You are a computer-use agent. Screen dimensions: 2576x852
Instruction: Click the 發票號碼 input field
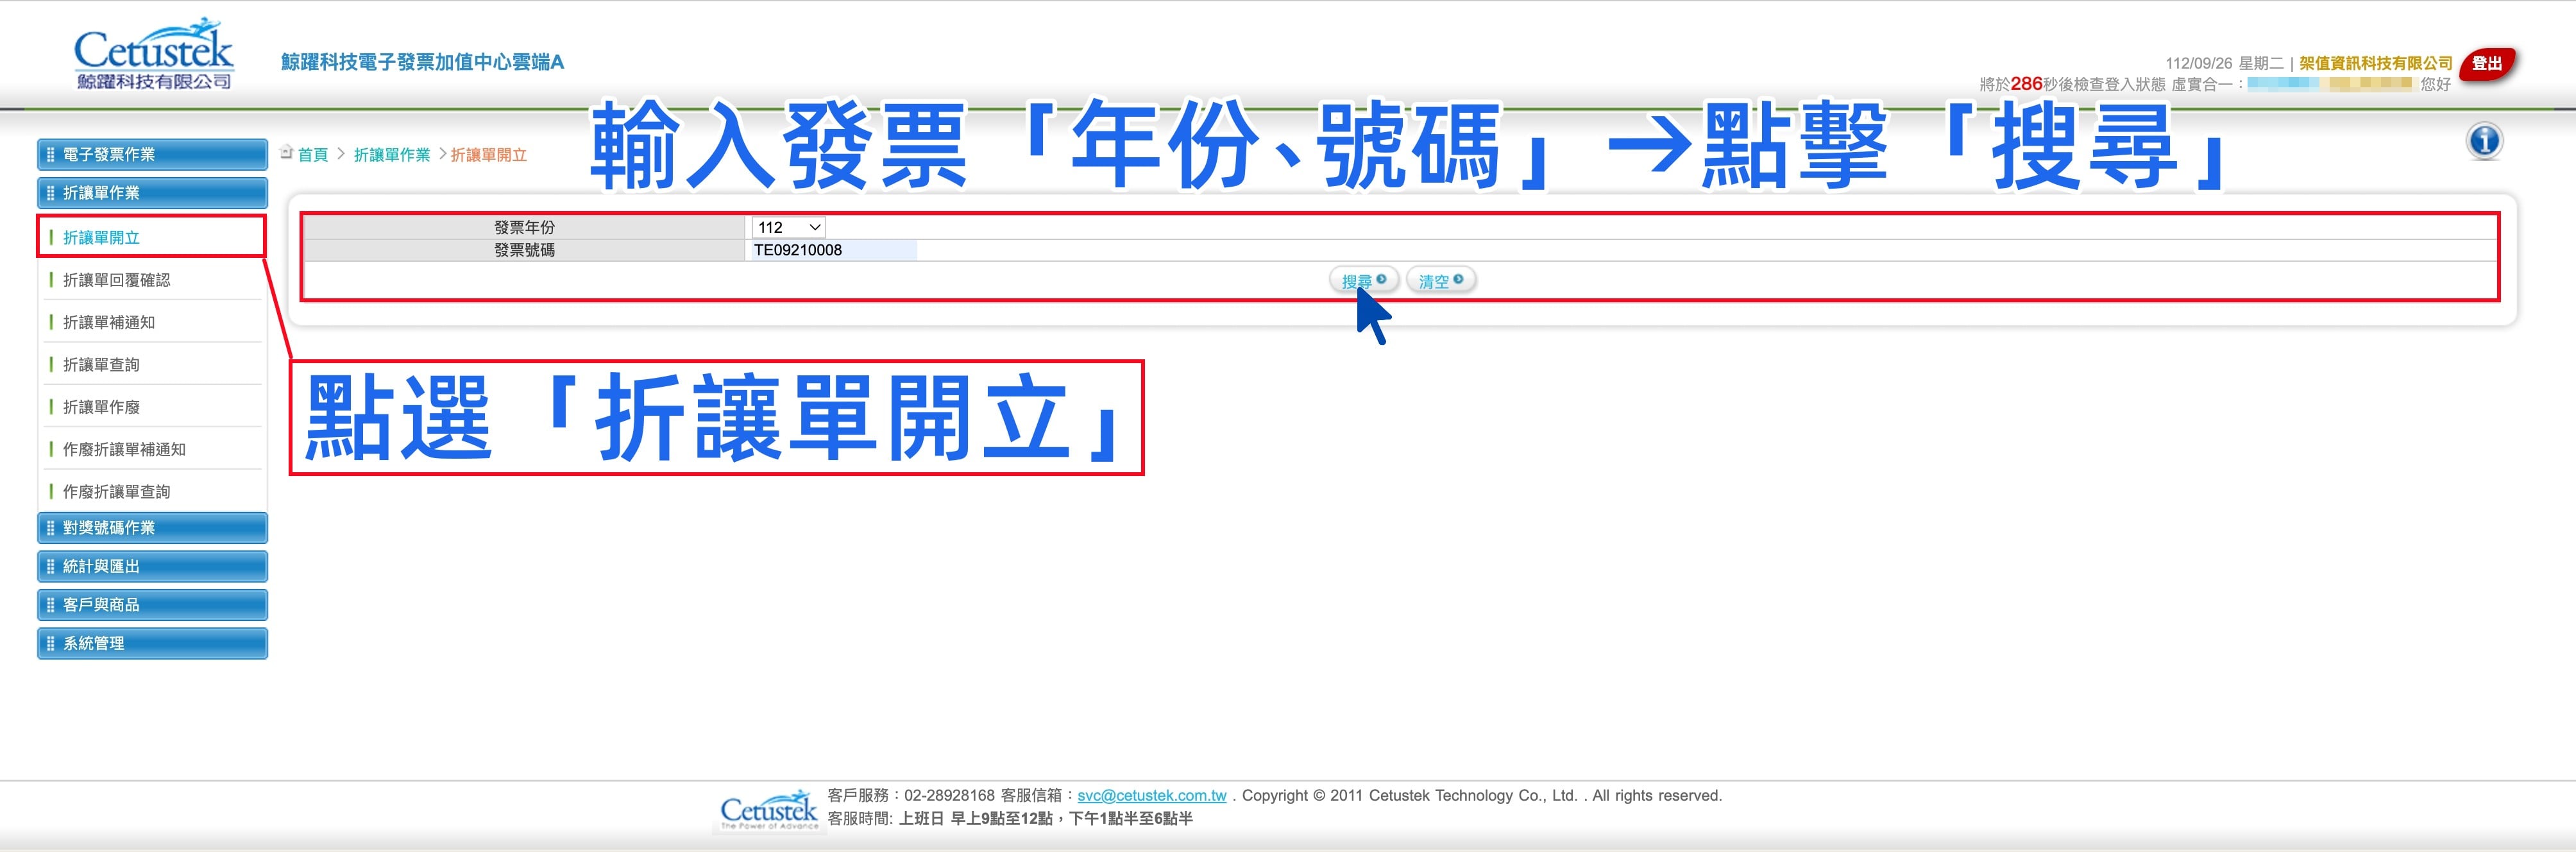tap(833, 250)
